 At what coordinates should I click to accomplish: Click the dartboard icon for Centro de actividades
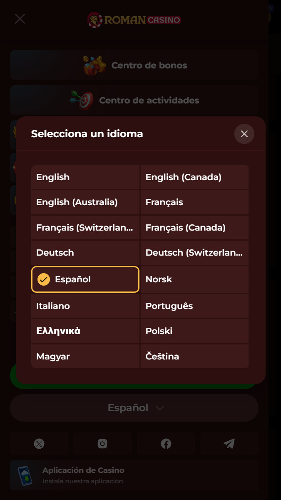(82, 100)
